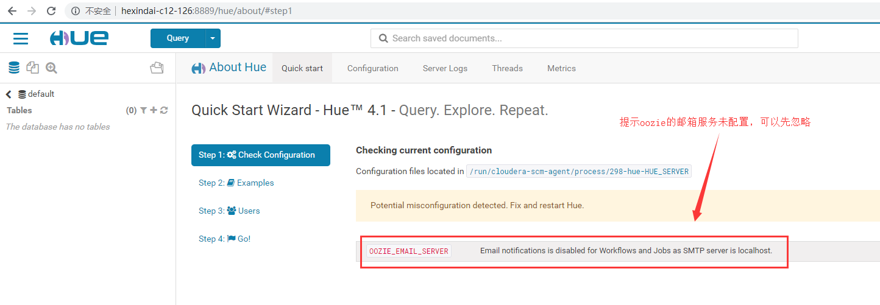Select the SQL database assist icon
Image resolution: width=880 pixels, height=305 pixels.
coord(13,68)
